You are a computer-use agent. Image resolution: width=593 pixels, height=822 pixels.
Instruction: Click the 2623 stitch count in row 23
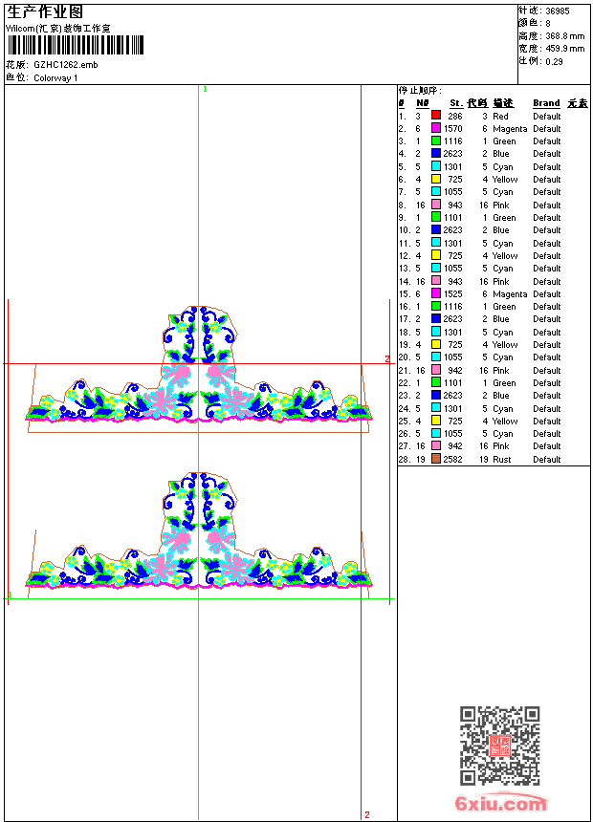pyautogui.click(x=453, y=396)
